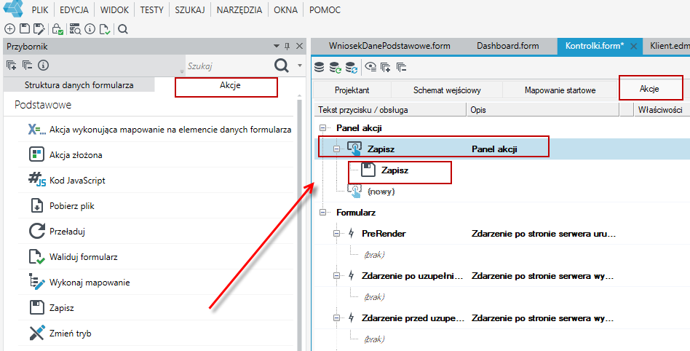The image size is (690, 351).
Task: Click the database with green refresh icon
Action: 336,67
